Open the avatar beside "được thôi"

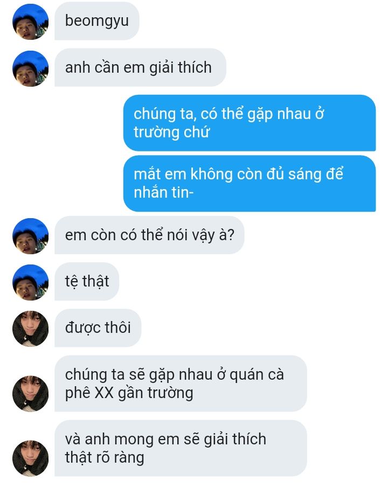[30, 329]
